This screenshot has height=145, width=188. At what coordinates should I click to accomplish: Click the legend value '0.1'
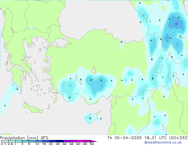(3, 144)
